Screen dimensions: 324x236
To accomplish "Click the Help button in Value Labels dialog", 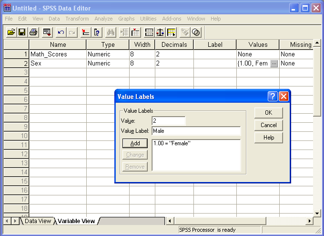I will pyautogui.click(x=268, y=138).
